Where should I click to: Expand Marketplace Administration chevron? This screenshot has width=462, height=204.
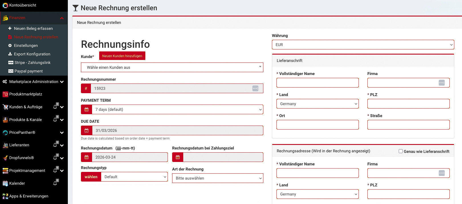tap(62, 82)
